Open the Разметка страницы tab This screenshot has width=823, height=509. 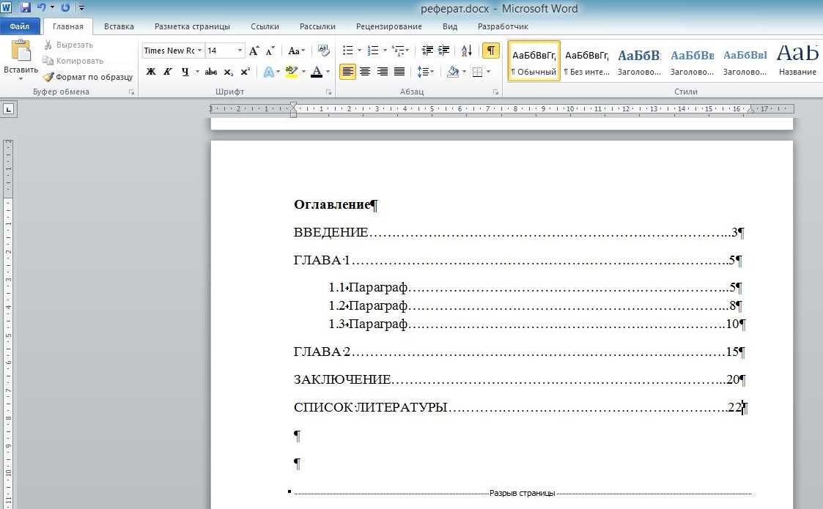(x=192, y=26)
